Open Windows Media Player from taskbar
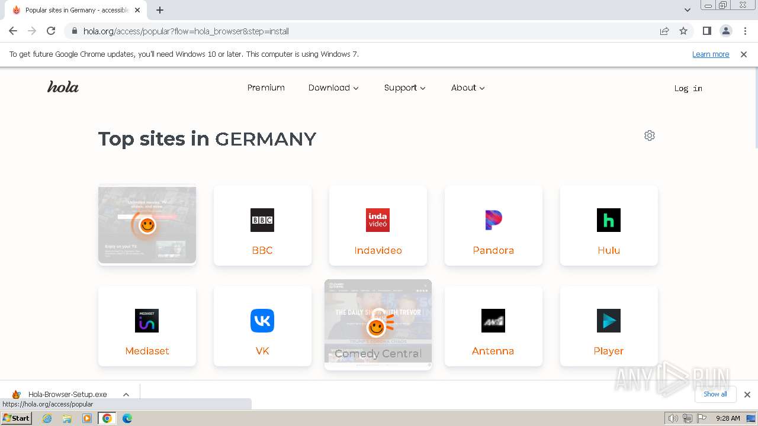This screenshot has width=758, height=426. pyautogui.click(x=87, y=418)
